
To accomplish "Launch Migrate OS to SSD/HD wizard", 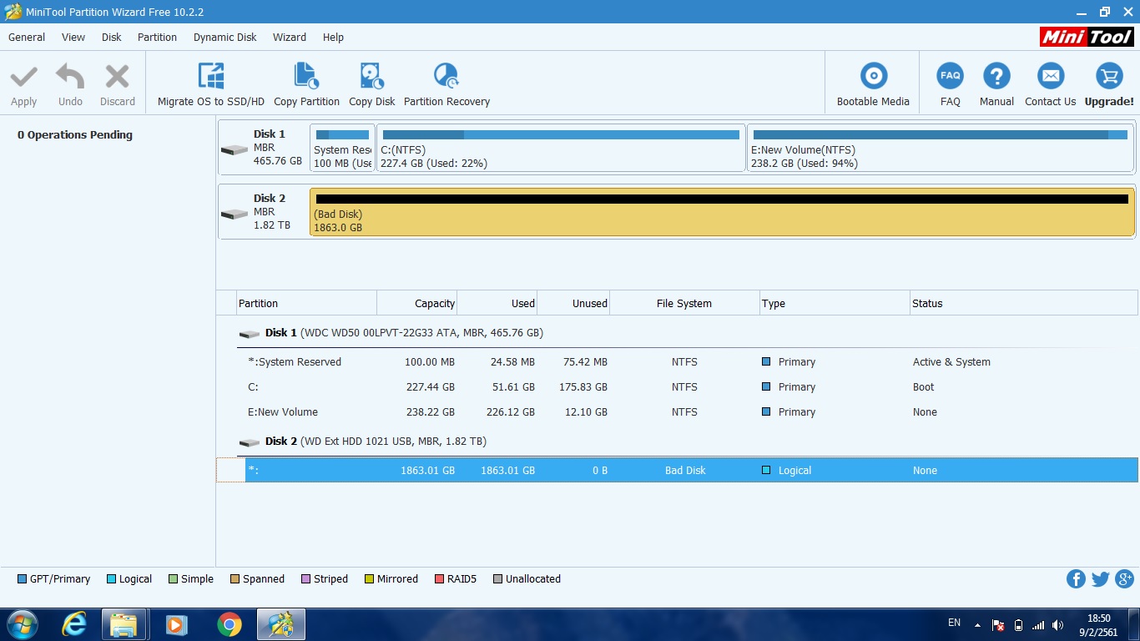I will click(210, 84).
